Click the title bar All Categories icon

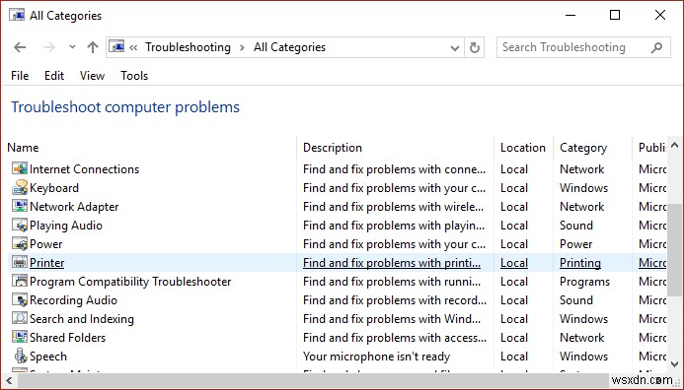[x=17, y=15]
